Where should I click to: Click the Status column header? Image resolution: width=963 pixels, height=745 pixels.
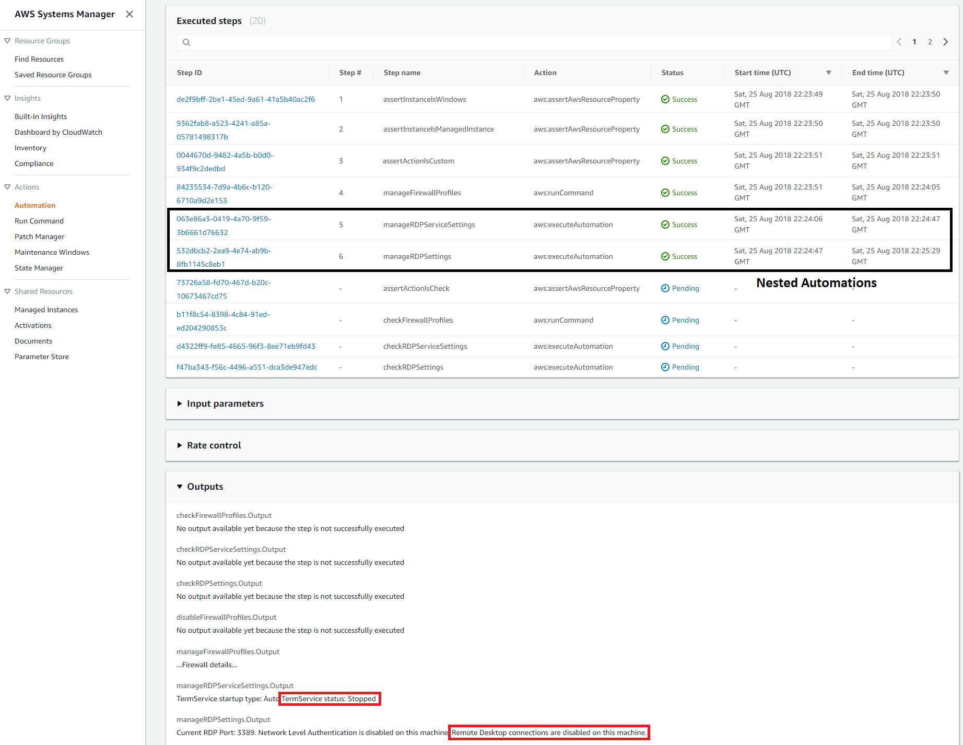tap(673, 73)
